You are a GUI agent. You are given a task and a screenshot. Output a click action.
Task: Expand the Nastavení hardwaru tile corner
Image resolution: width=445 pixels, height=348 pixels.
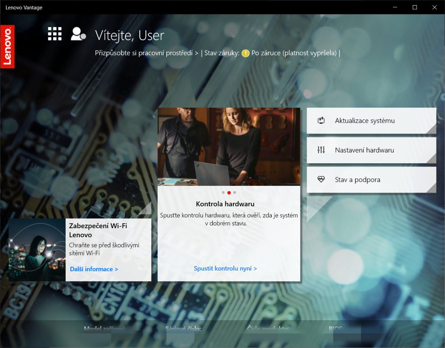point(432,159)
